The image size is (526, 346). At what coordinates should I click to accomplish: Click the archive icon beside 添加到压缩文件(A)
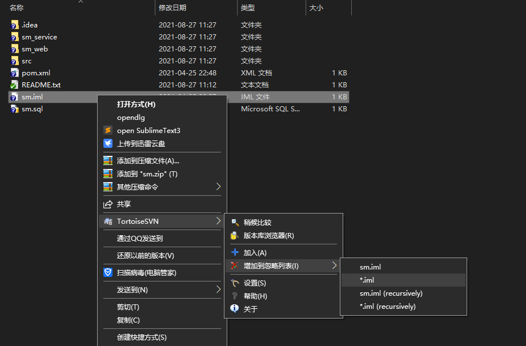[108, 160]
